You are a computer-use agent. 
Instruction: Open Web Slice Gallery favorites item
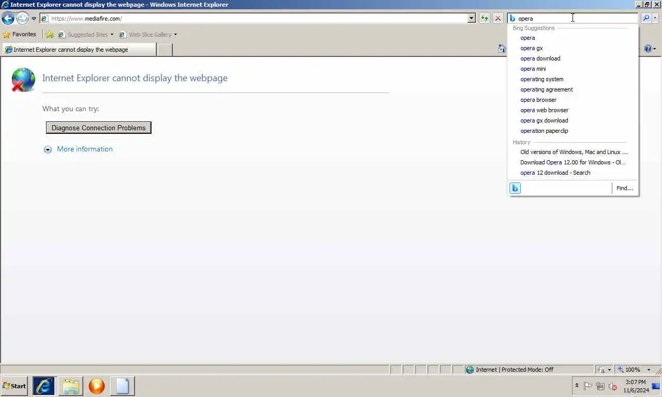click(x=148, y=35)
